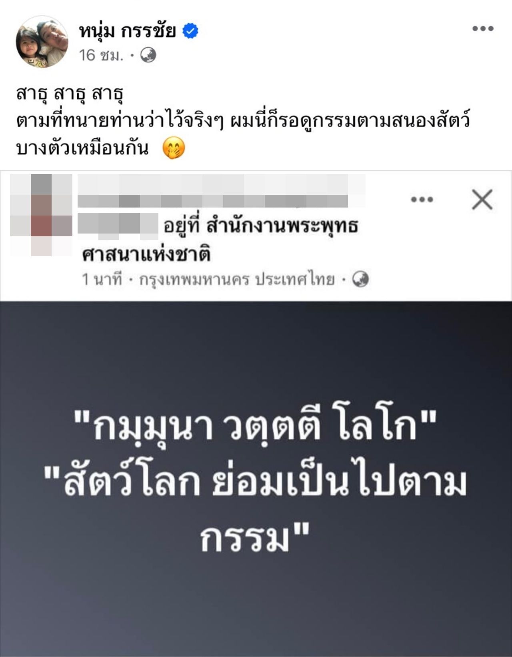Click the 16 ชม. timestamp
The height and width of the screenshot is (657, 512).
point(101,55)
